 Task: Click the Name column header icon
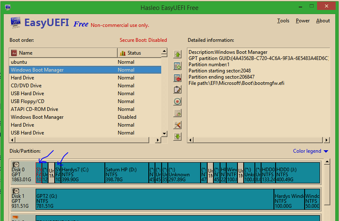14,53
